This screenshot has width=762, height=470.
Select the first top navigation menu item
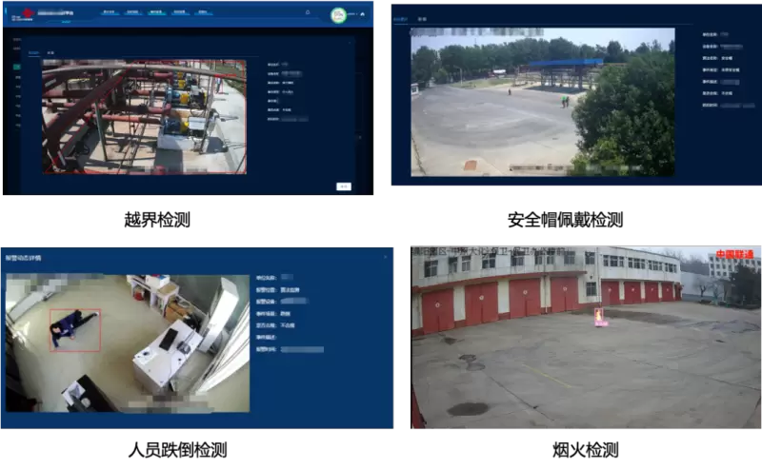[x=110, y=12]
